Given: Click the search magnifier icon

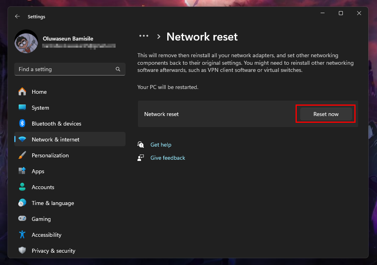Looking at the screenshot, I should (x=118, y=69).
